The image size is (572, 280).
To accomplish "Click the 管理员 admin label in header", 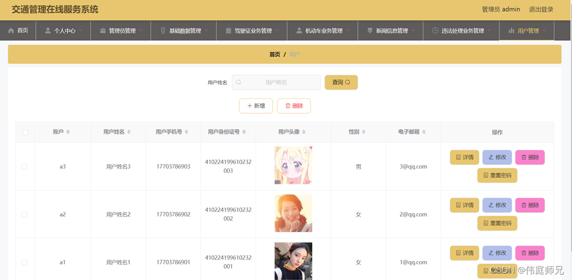I will point(501,10).
